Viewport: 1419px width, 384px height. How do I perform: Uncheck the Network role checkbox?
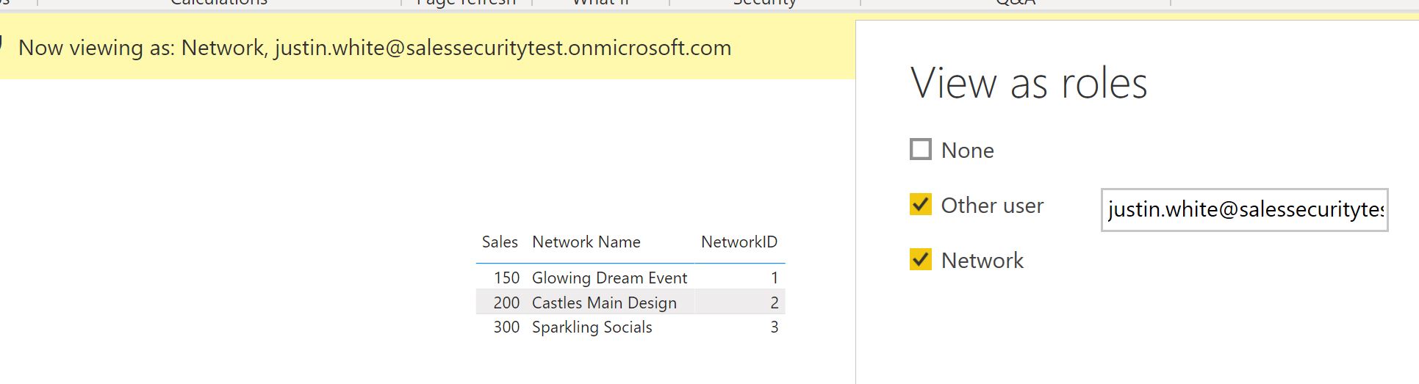(x=921, y=259)
